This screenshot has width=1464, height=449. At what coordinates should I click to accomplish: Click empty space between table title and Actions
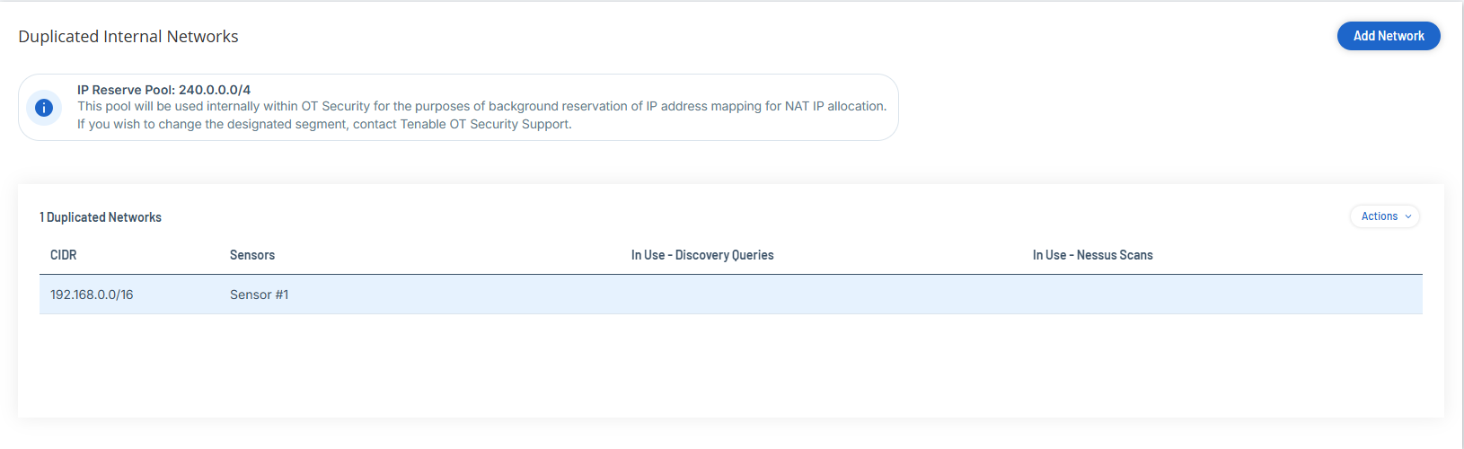(x=719, y=217)
